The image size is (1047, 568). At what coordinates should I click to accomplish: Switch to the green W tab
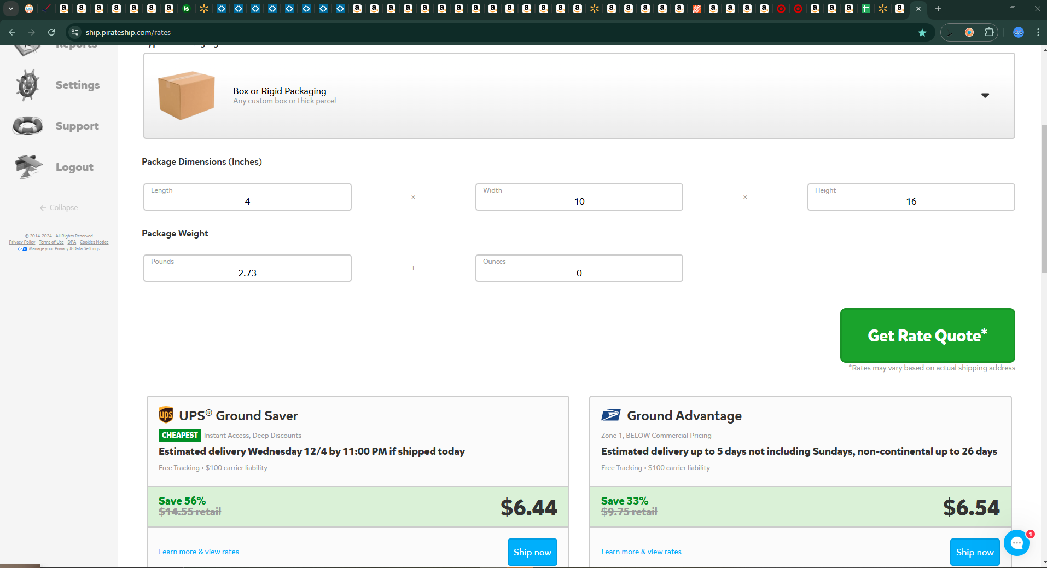[x=187, y=9]
